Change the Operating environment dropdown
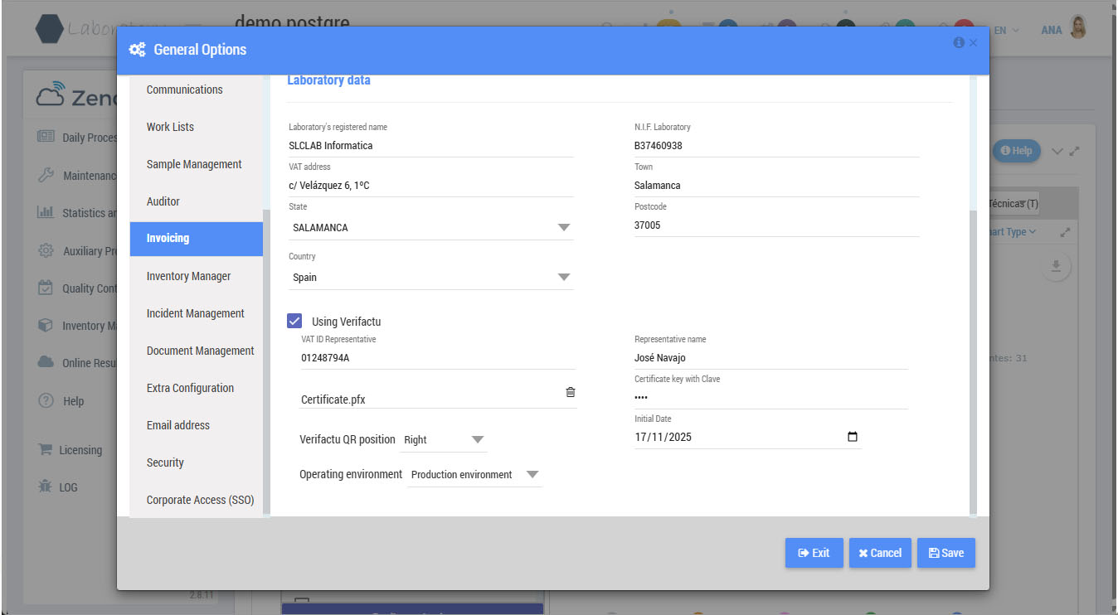 click(x=474, y=475)
